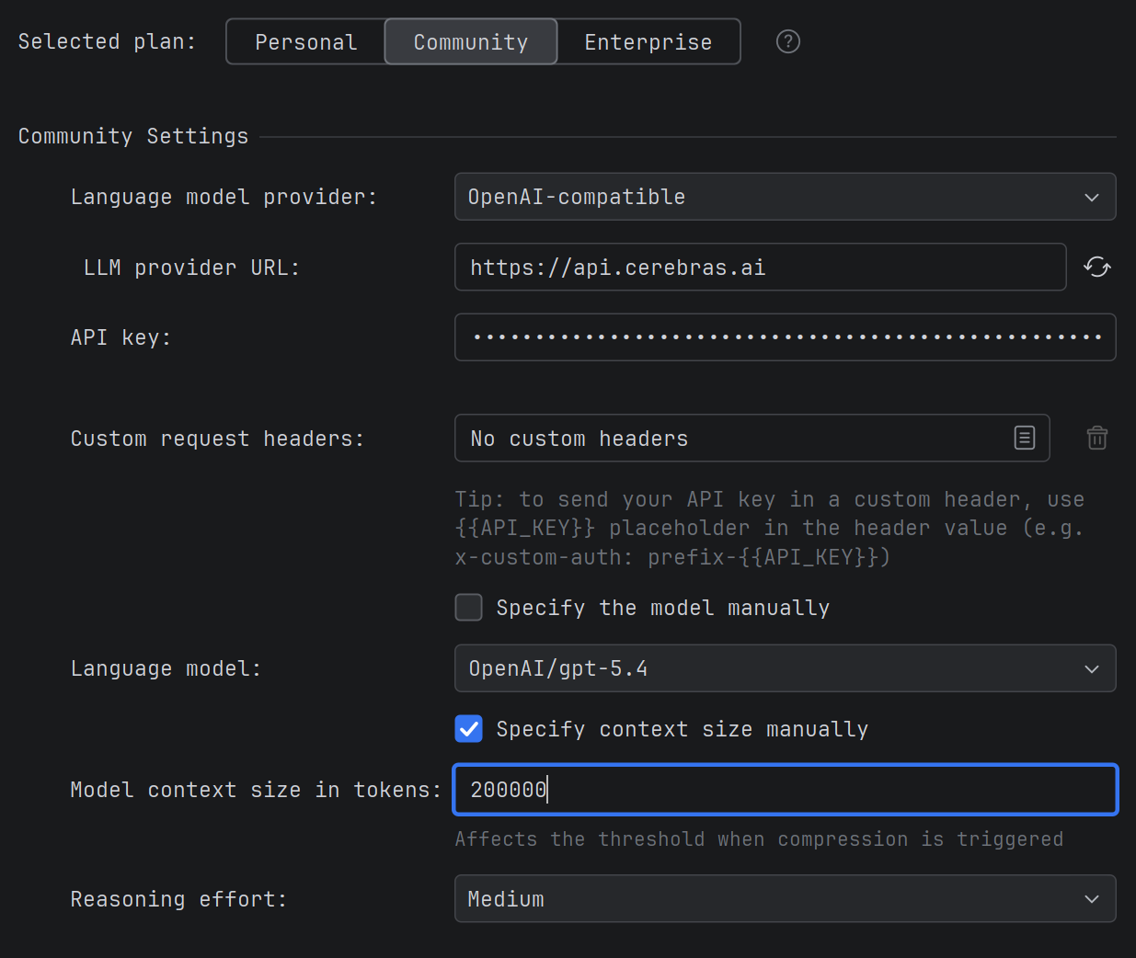
Task: Switch to the Personal plan
Action: 305,41
